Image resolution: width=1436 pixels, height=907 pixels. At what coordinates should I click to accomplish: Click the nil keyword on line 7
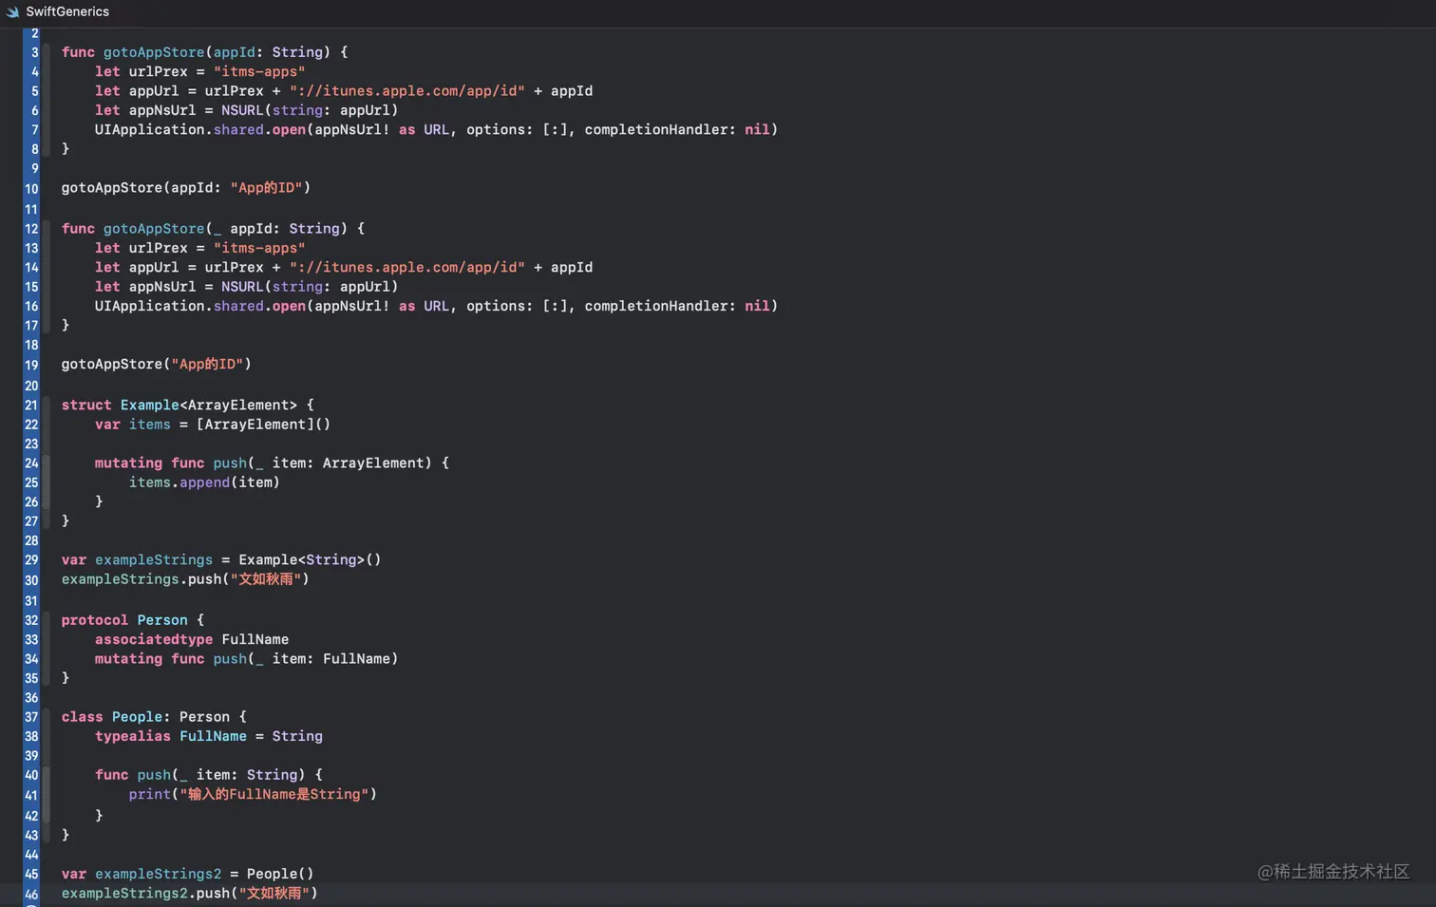[x=757, y=129]
